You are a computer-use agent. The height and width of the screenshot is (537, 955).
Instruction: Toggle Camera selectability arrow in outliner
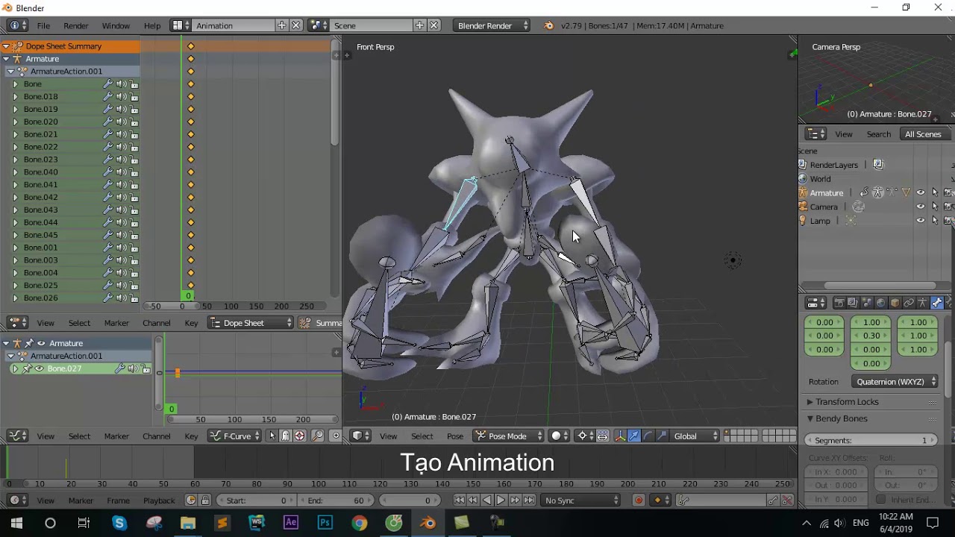tap(935, 207)
